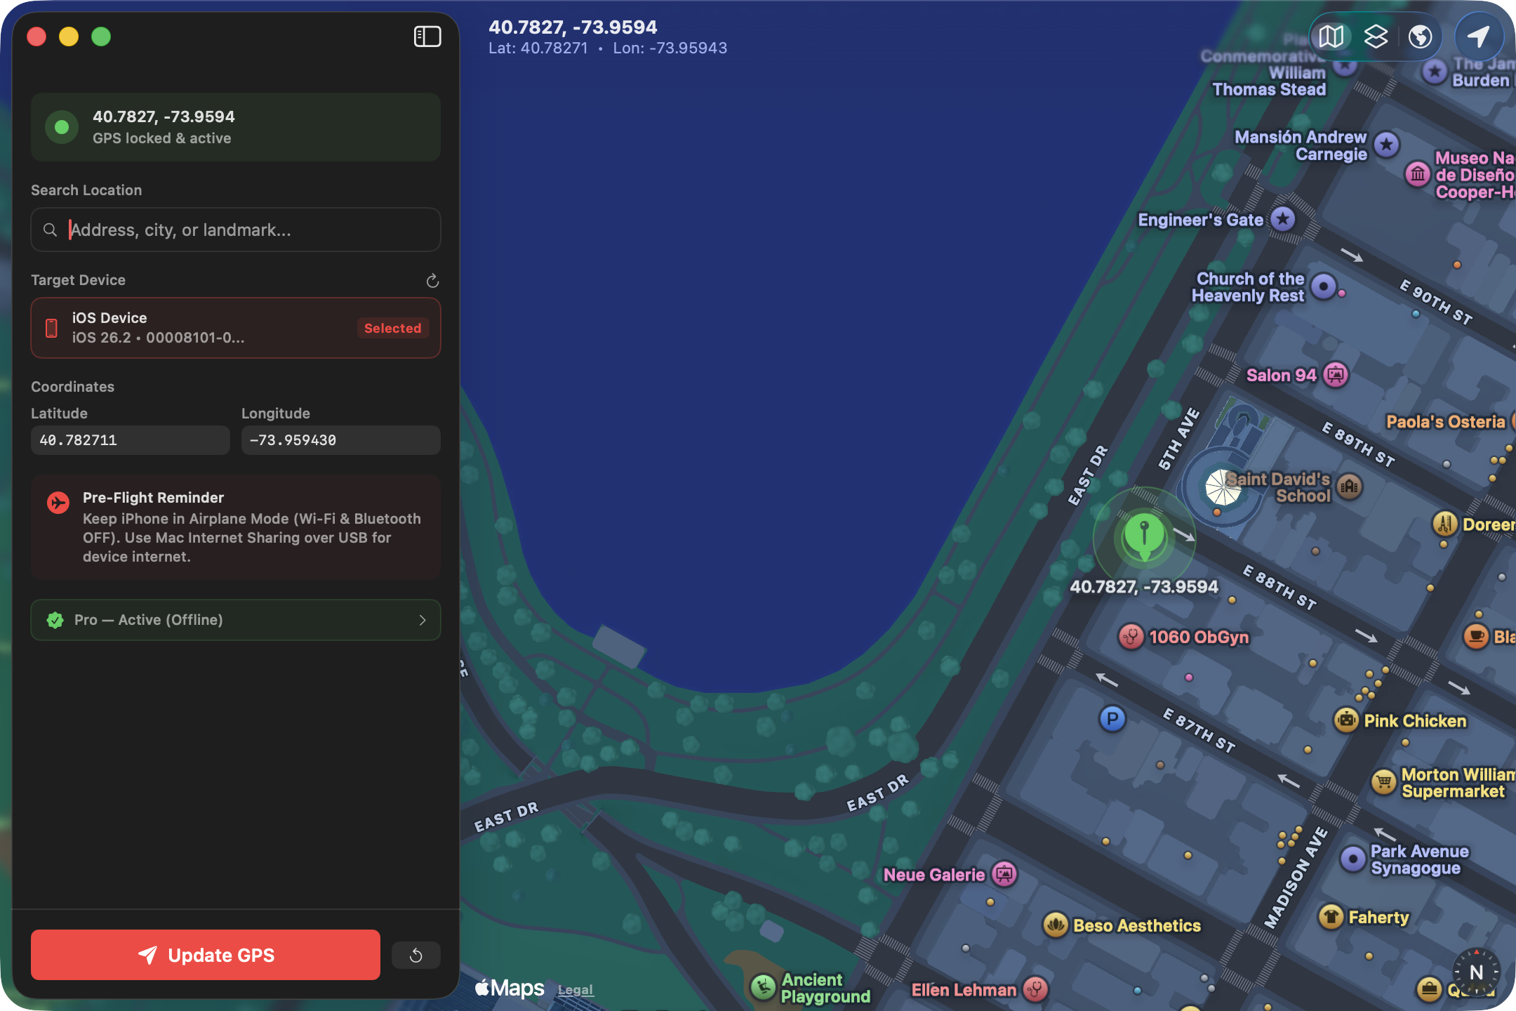This screenshot has height=1011, width=1516.
Task: Click the Latitude value field
Action: [131, 440]
